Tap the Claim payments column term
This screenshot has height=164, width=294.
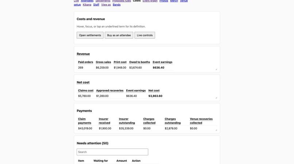85,121
